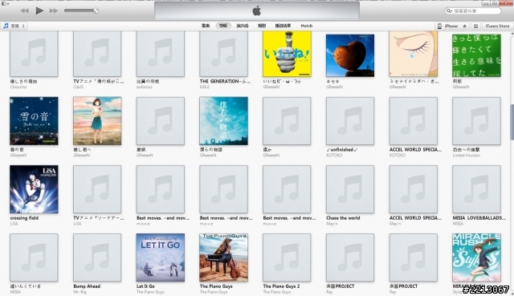Open The Piano Guys piano album cover
Screen dimensions: 514x296
tap(223, 257)
